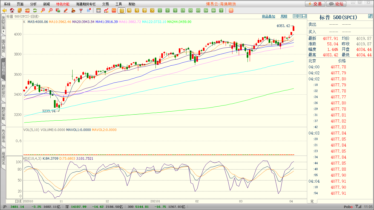Click the yellow back arrow icon
This screenshot has width=374, height=210.
(x=4, y=10)
